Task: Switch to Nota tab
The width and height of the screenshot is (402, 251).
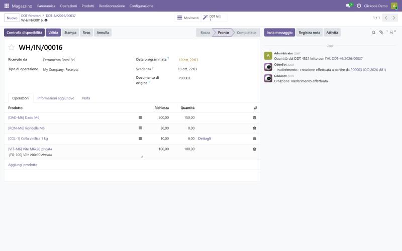Action: click(x=86, y=98)
